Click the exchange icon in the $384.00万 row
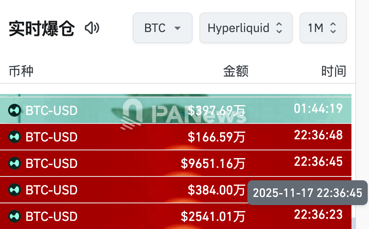369x229 pixels. [x=15, y=190]
